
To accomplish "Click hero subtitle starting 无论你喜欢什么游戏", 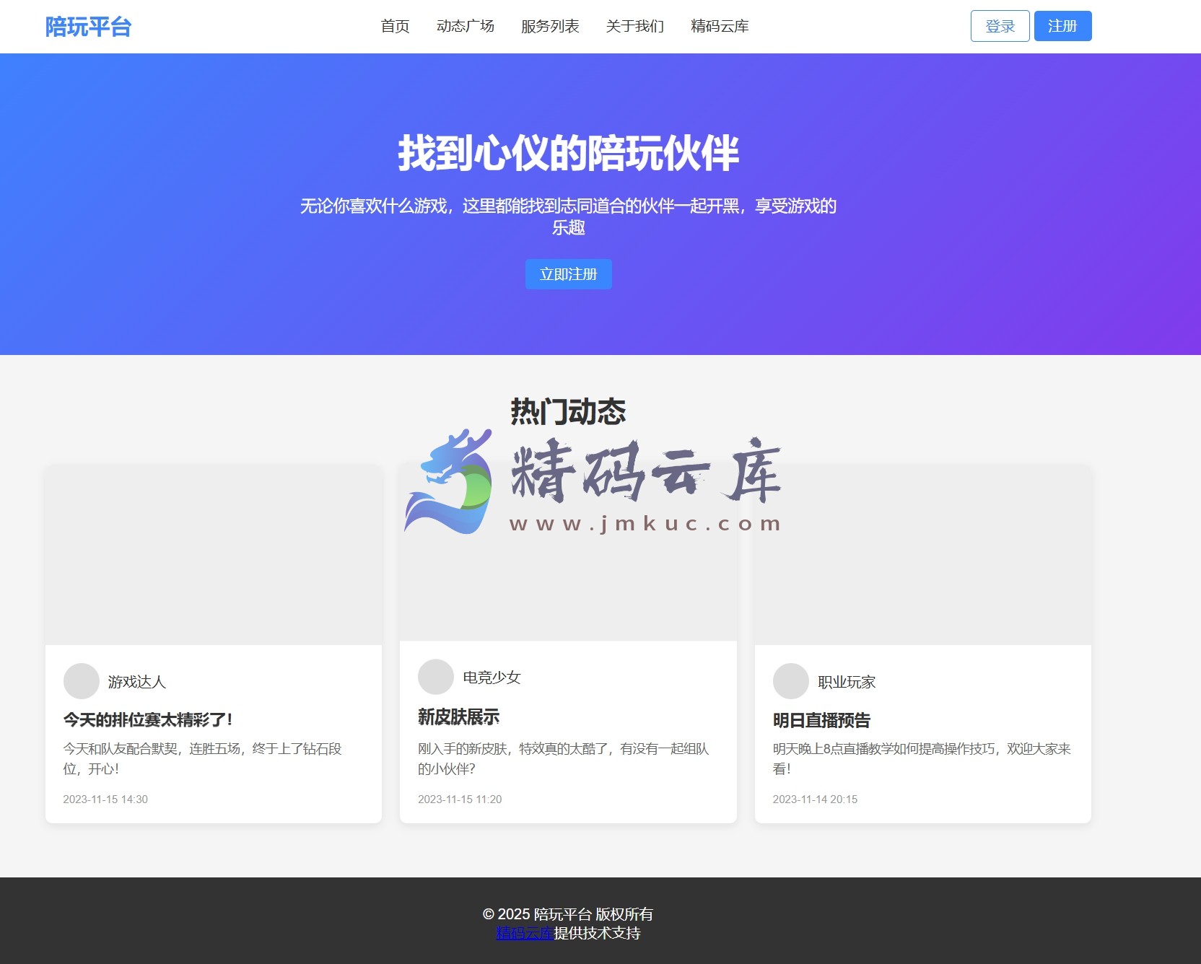I will point(569,216).
